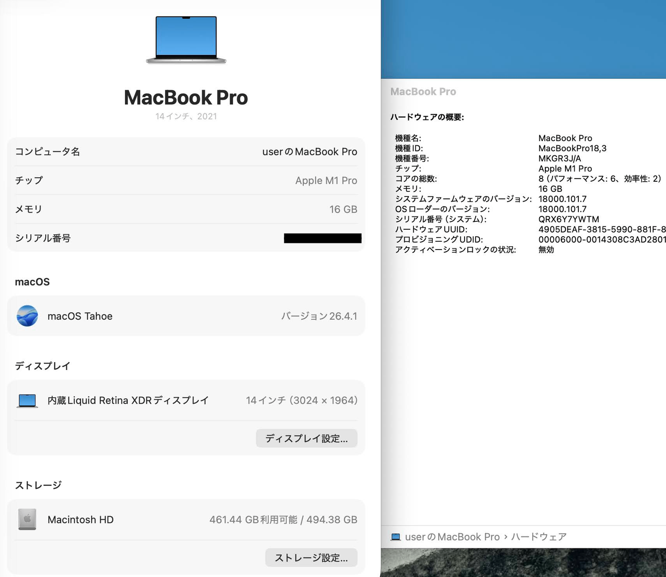Screen dimensions: 666x577
Task: Select the computer name 'userのMacBook Pro' field
Action: [x=310, y=152]
